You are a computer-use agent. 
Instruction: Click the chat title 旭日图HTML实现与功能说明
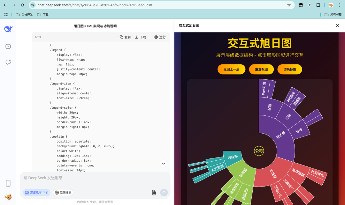pos(95,26)
